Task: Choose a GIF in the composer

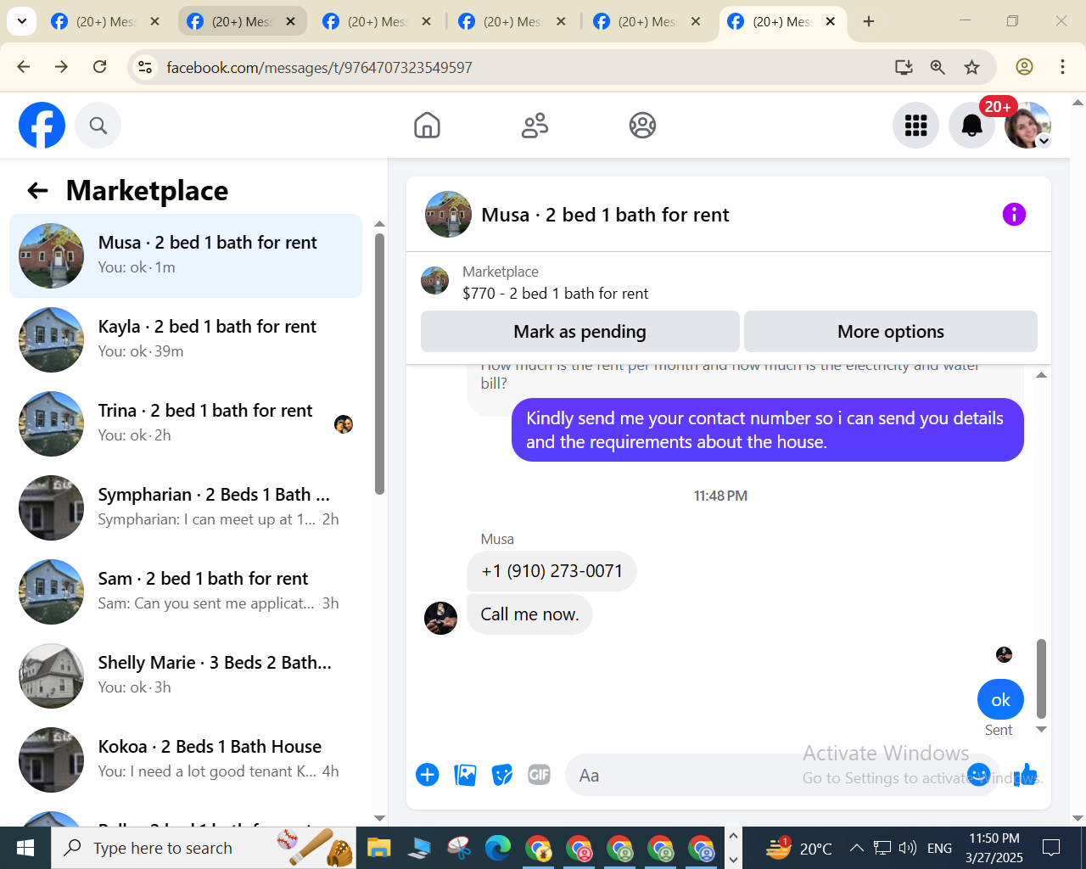Action: click(540, 775)
